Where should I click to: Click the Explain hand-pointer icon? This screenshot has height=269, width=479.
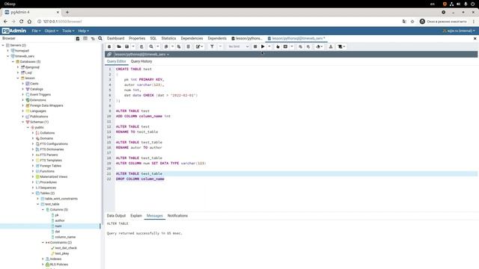click(x=278, y=46)
